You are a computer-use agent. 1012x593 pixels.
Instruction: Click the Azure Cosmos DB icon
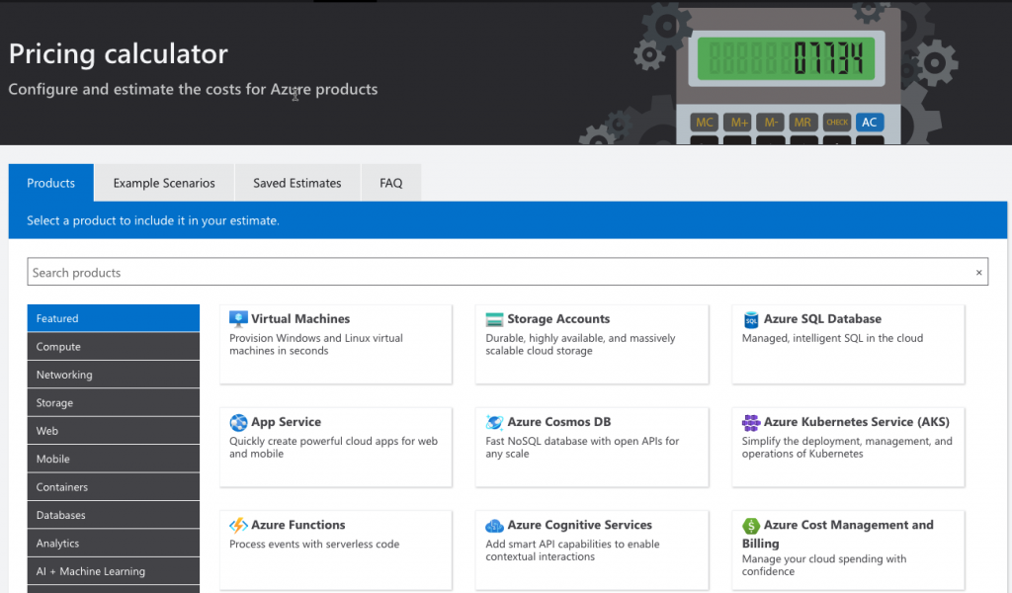pos(494,422)
